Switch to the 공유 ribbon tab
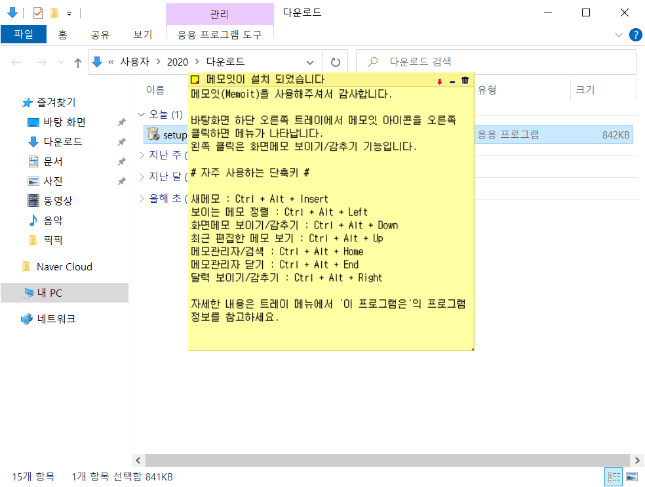Viewport: 645px width, 487px height. (100, 35)
